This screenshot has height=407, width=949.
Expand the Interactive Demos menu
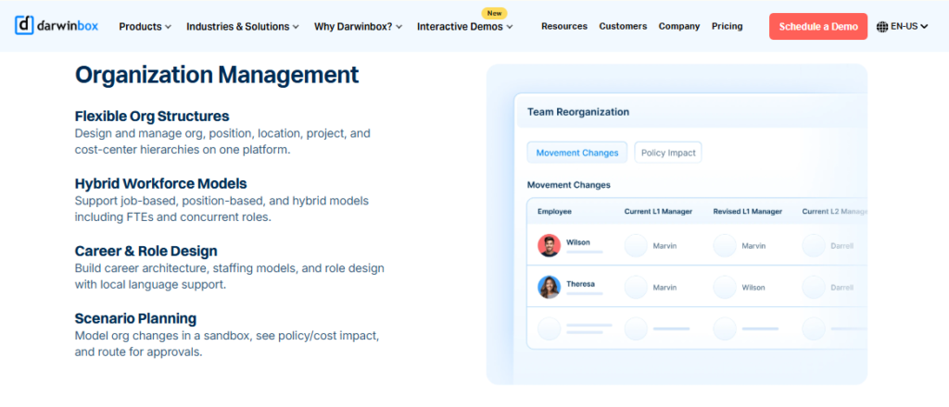[465, 27]
